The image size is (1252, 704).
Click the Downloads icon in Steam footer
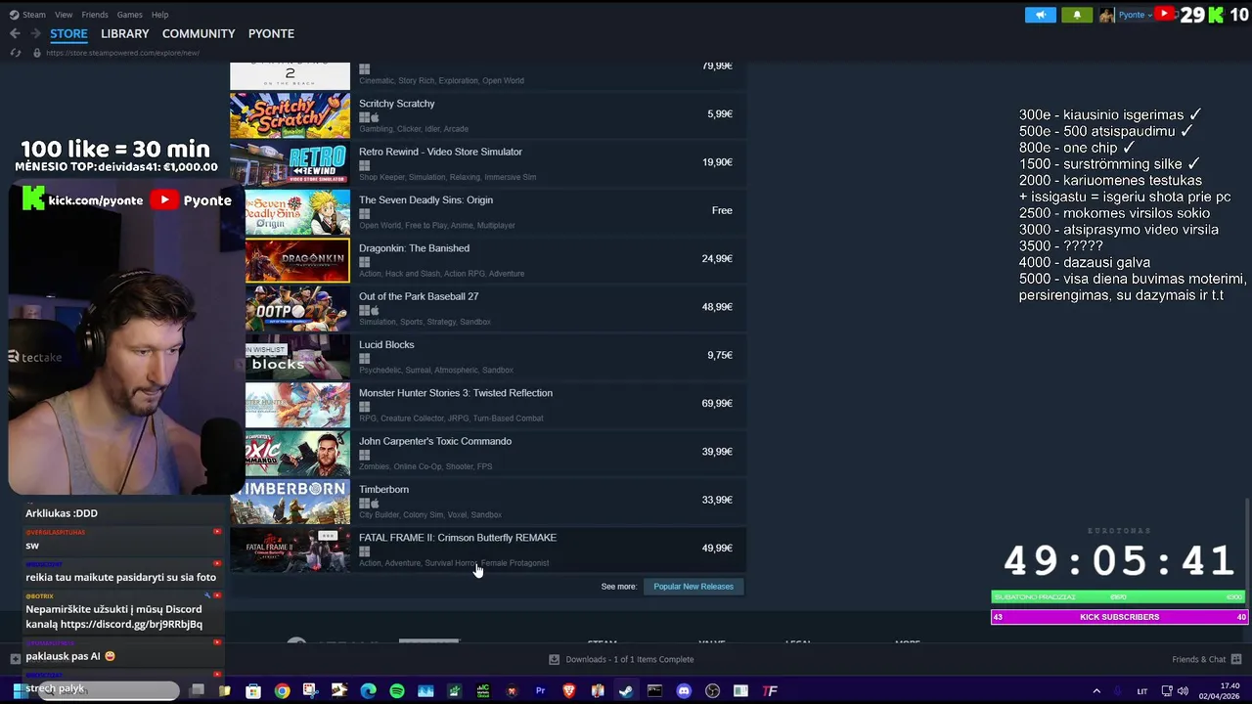tap(554, 659)
